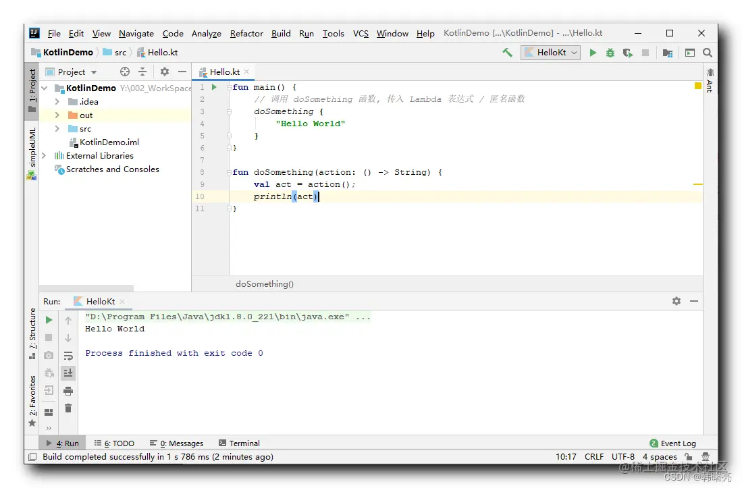Image resolution: width=742 pixels, height=488 pixels.
Task: Open the Terminal tool window
Action: [x=239, y=443]
